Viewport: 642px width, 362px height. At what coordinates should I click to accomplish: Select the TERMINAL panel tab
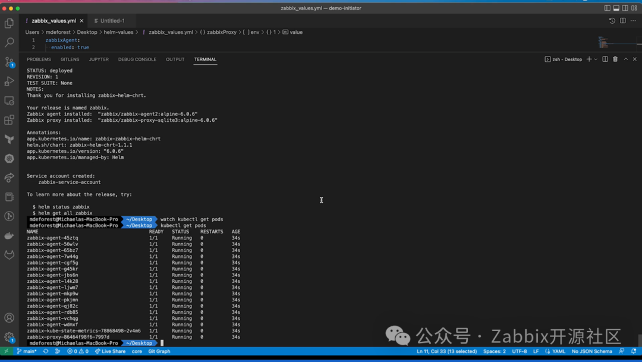(205, 59)
